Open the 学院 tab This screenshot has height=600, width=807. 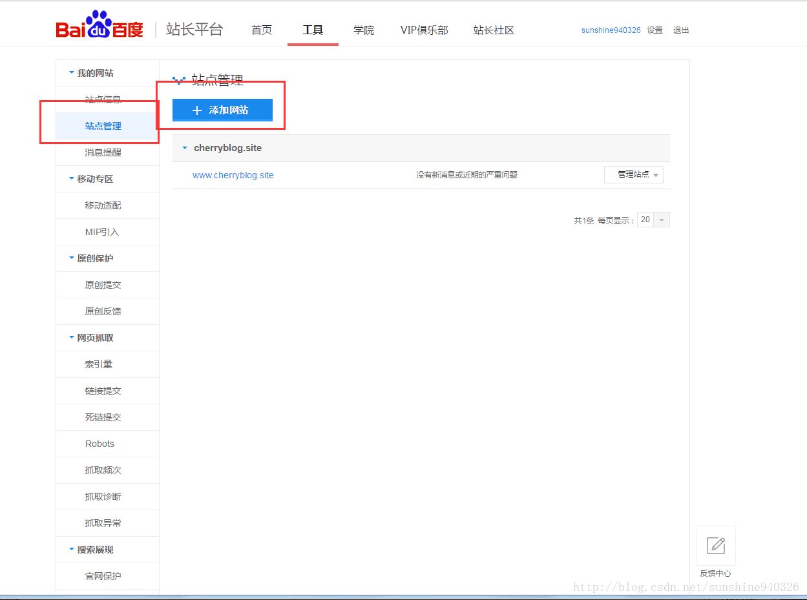pyautogui.click(x=364, y=30)
